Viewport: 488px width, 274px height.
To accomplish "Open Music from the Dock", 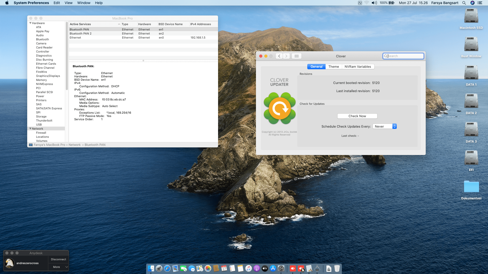I will 249,268.
